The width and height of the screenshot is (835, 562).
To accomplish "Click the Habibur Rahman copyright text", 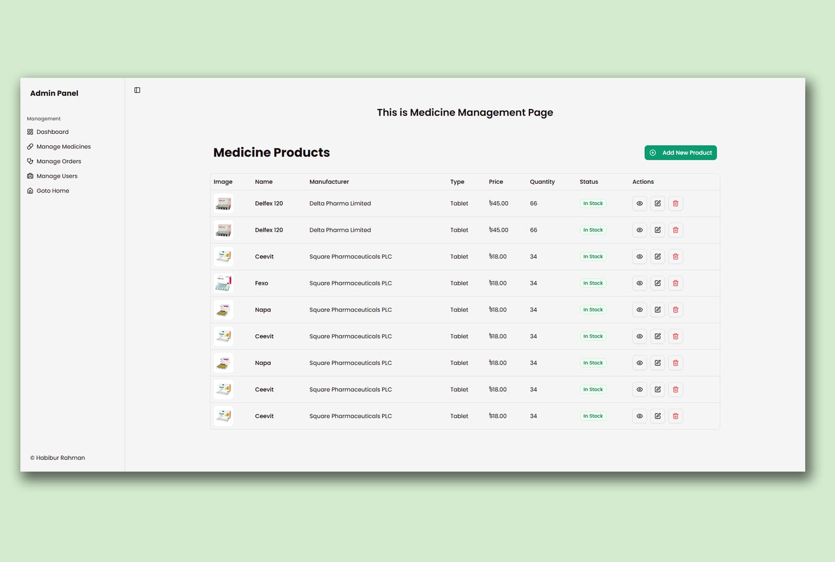I will (57, 458).
